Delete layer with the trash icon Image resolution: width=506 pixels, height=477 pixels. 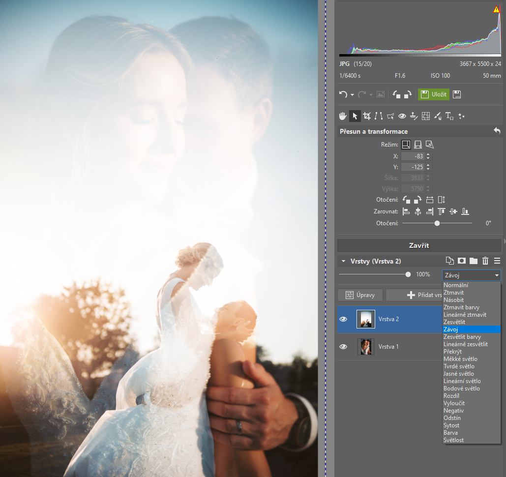click(485, 261)
